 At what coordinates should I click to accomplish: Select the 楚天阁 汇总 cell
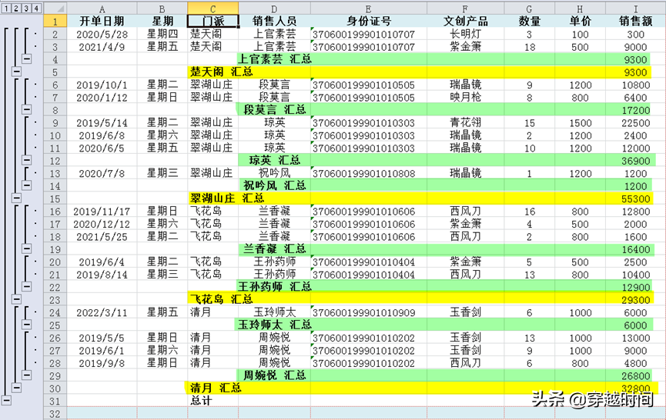tap(213, 72)
